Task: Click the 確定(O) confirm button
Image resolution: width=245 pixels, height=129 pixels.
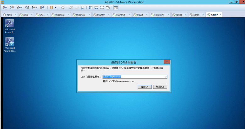Action: pos(145,87)
